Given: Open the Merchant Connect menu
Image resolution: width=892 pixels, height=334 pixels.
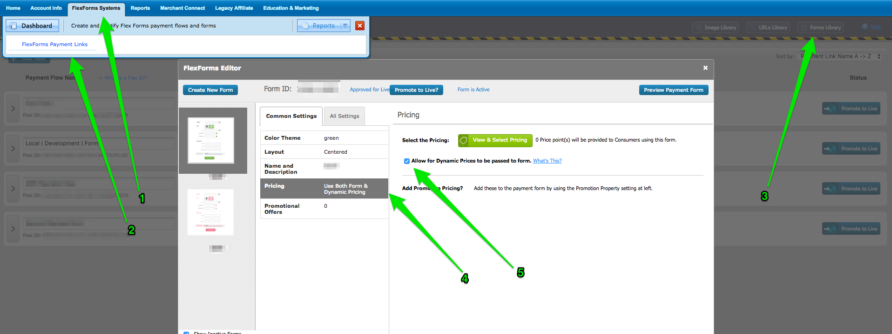Looking at the screenshot, I should [182, 8].
